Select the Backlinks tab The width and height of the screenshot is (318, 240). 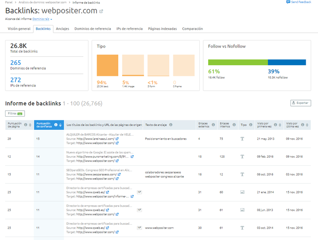coord(43,29)
